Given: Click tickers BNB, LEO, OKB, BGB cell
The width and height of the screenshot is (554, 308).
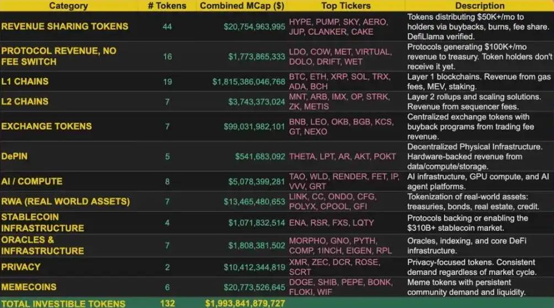Looking at the screenshot, I should [x=342, y=127].
